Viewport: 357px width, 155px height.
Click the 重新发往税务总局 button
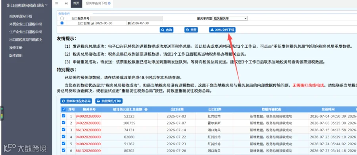click(x=77, y=101)
